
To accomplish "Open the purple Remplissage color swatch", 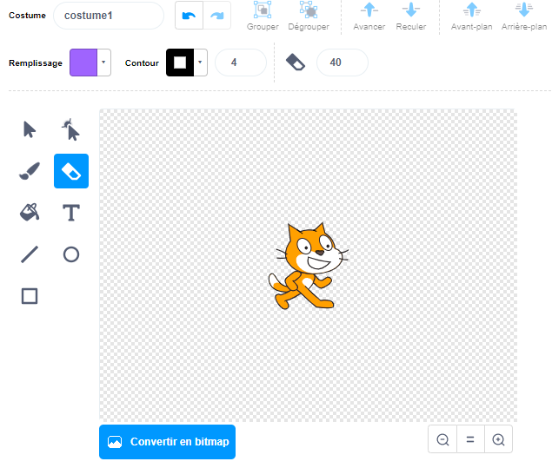I will click(83, 63).
